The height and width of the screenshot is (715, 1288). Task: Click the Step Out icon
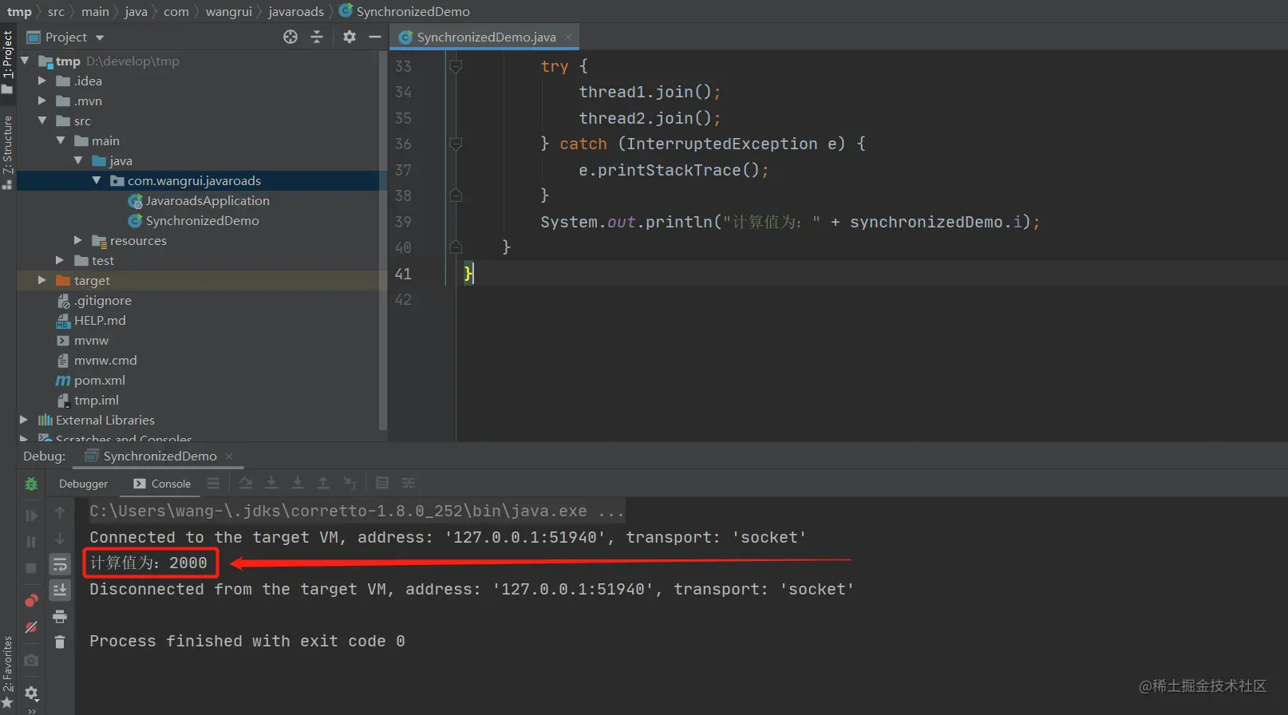[x=323, y=483]
